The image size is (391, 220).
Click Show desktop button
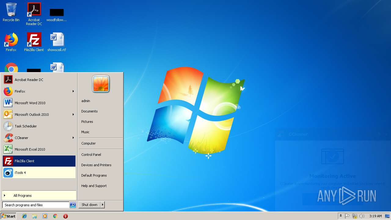tap(388, 216)
